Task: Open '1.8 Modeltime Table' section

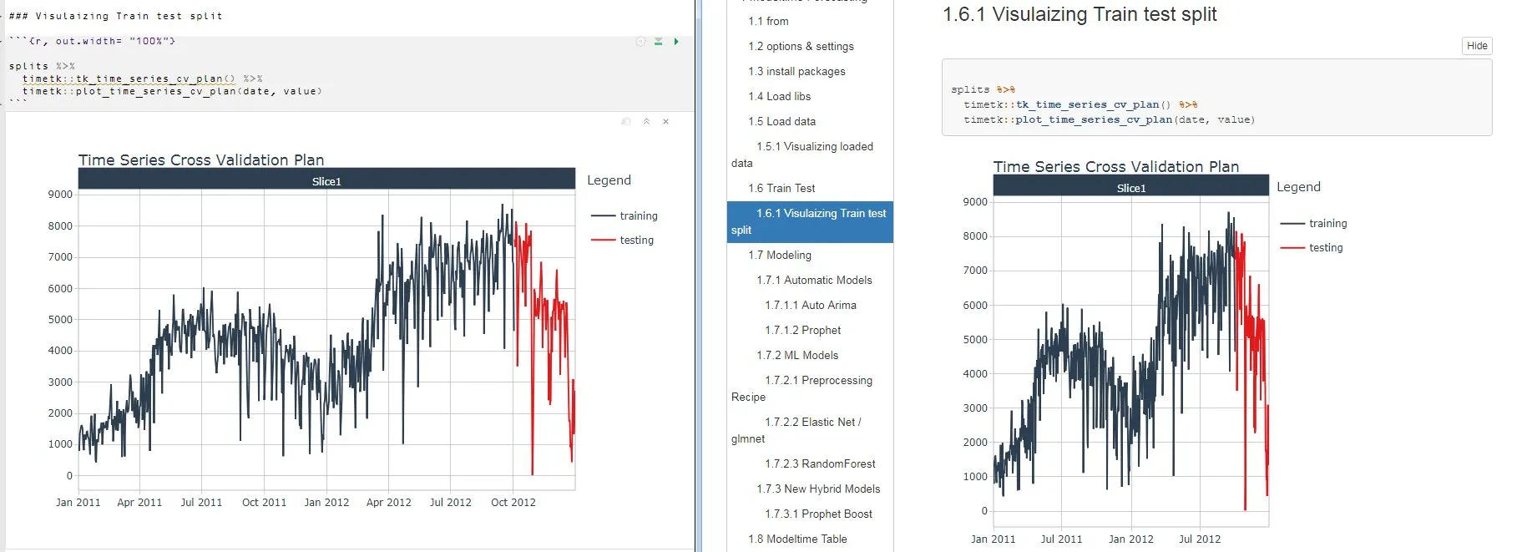Action: tap(797, 539)
